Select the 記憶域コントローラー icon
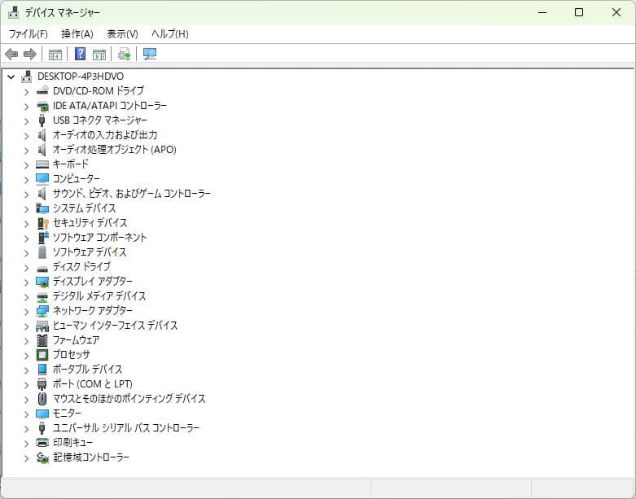 (x=42, y=457)
